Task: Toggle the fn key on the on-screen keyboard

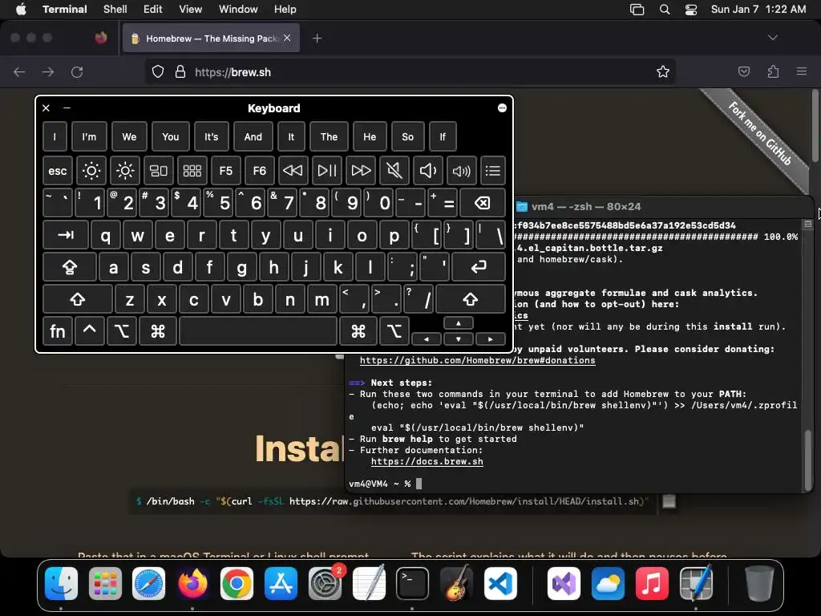Action: coord(57,331)
